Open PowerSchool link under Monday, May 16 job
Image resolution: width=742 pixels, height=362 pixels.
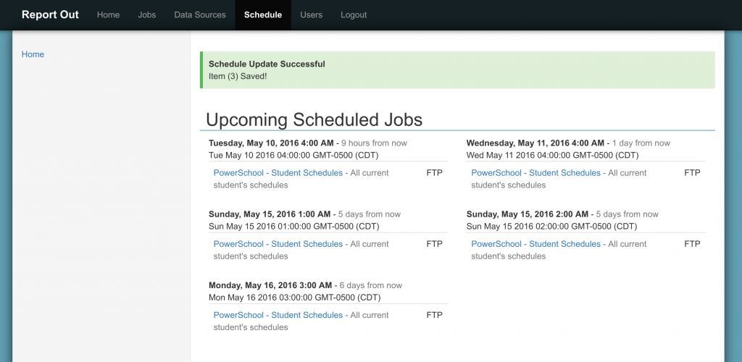[278, 315]
